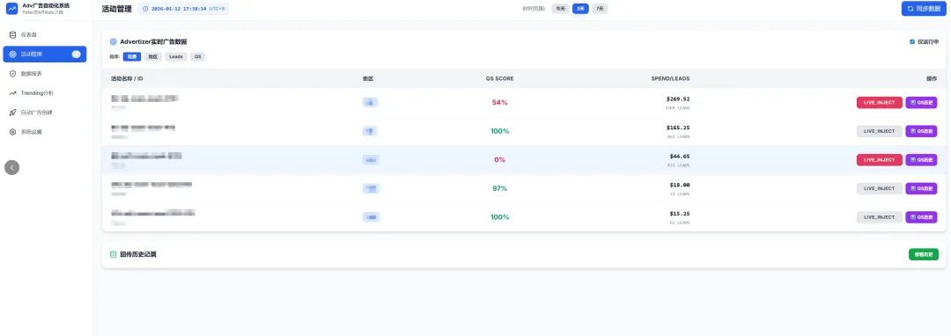Click the gear icon beside 系统设置
The width and height of the screenshot is (951, 336).
(12, 131)
